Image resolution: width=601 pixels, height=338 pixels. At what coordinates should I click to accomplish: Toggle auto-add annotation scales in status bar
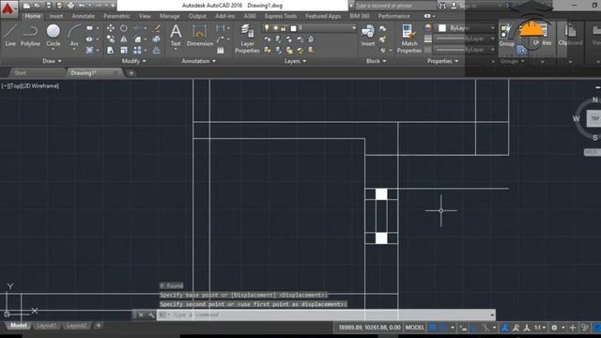516,328
